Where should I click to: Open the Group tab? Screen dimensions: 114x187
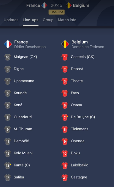pyautogui.click(x=48, y=20)
